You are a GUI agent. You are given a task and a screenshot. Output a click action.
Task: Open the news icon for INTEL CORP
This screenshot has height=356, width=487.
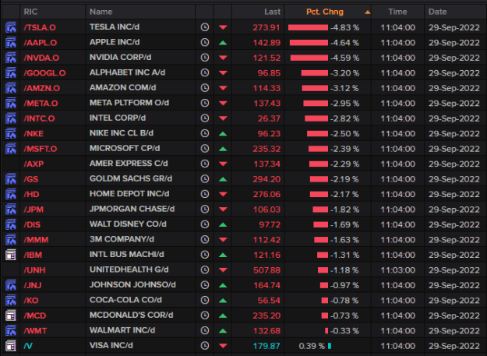click(x=11, y=118)
